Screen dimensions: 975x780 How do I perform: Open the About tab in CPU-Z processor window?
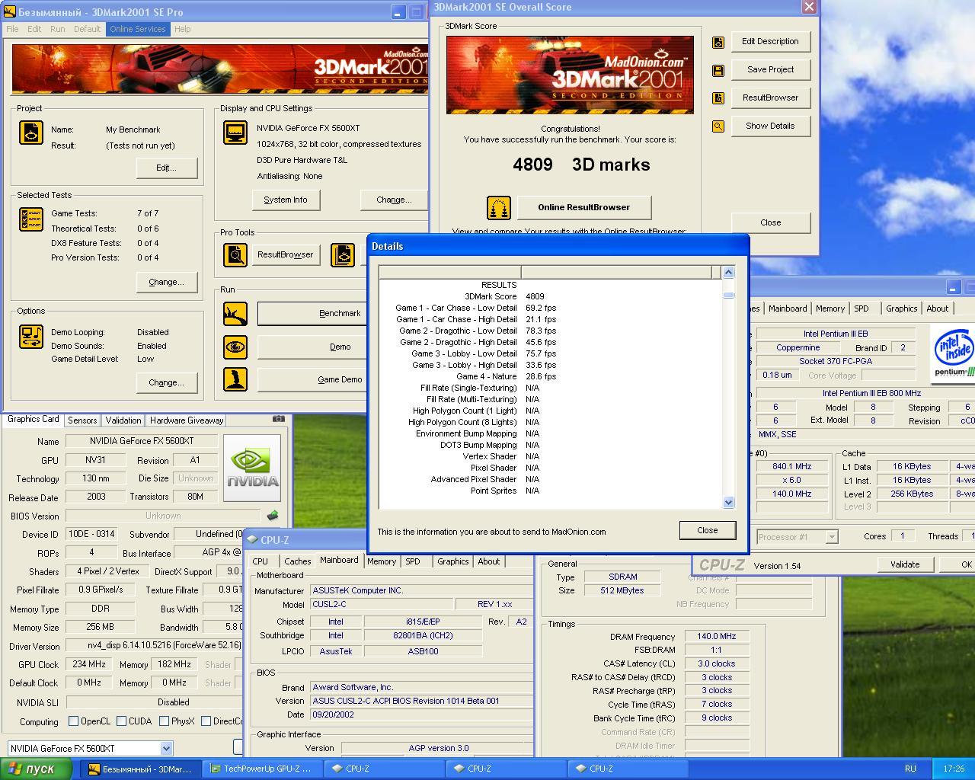tap(937, 308)
